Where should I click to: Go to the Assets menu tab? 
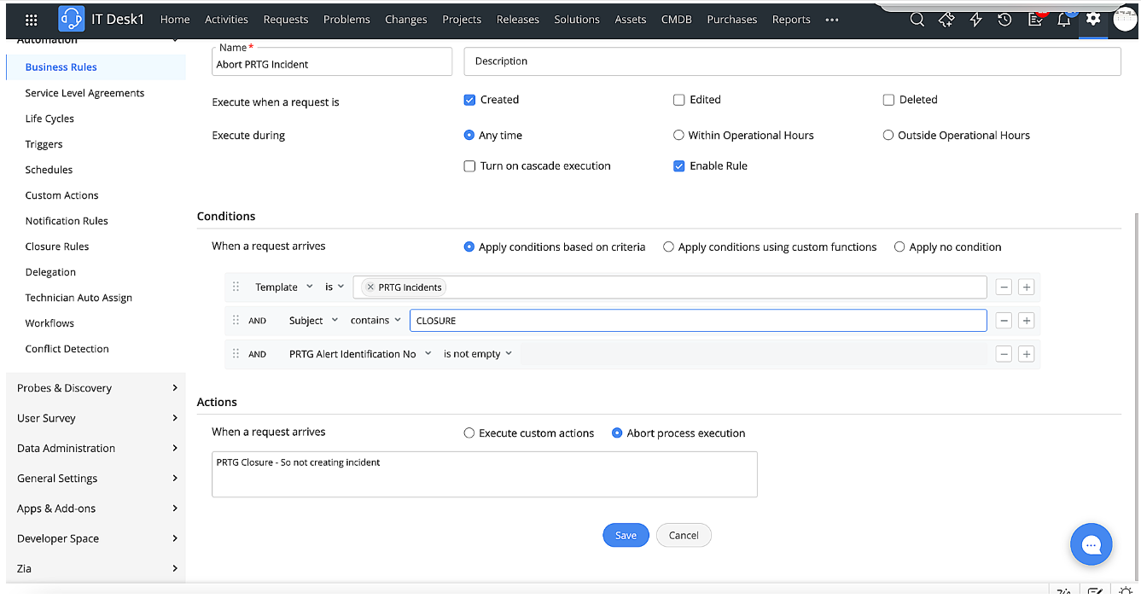630,20
